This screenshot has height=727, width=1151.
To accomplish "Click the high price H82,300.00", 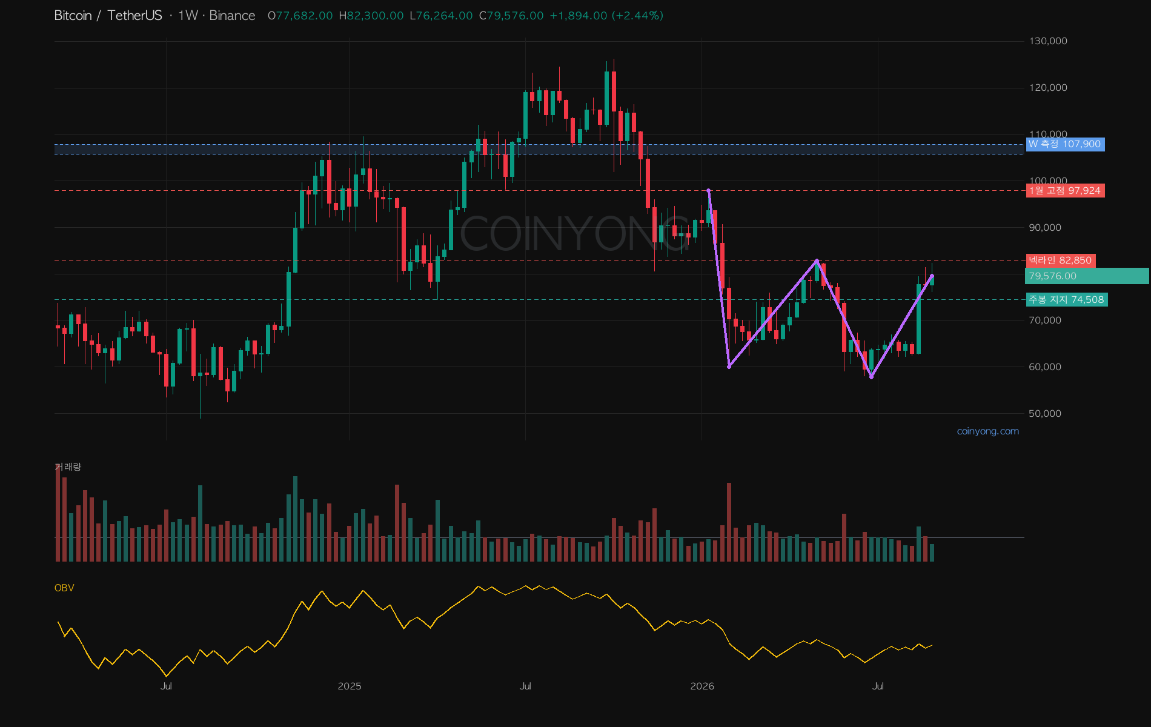I will tap(371, 16).
